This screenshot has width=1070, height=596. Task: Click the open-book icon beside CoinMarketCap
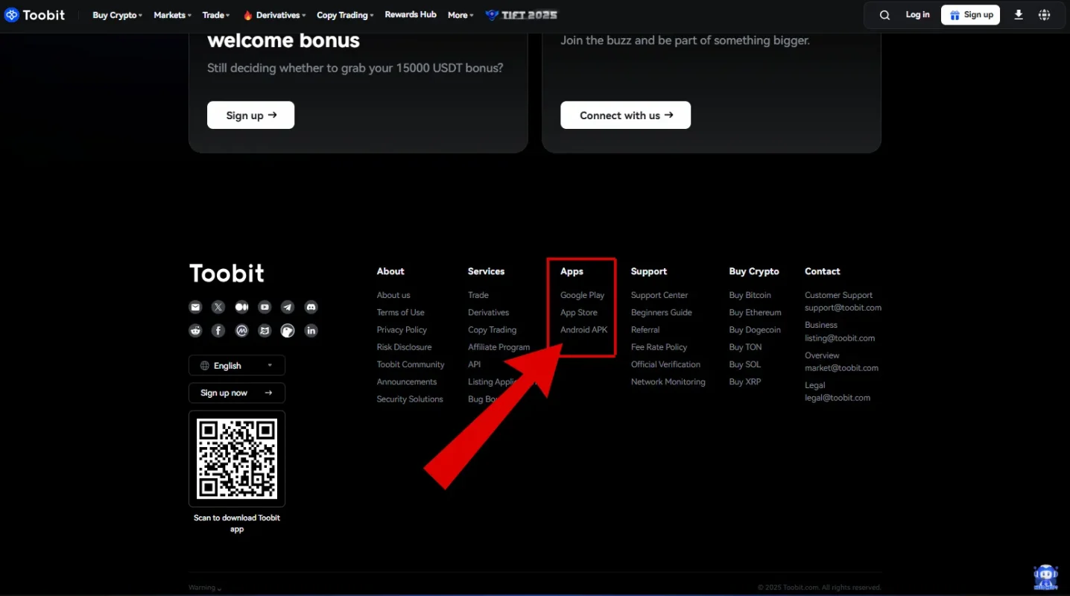point(265,330)
